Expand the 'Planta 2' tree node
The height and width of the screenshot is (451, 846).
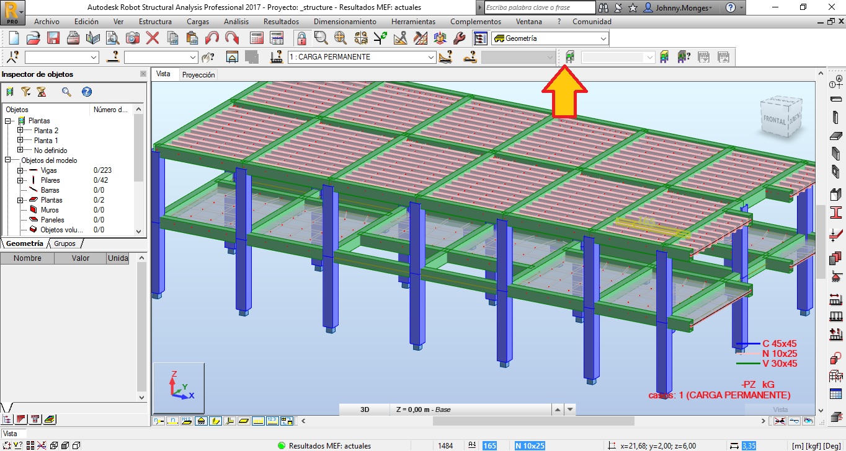pyautogui.click(x=20, y=131)
